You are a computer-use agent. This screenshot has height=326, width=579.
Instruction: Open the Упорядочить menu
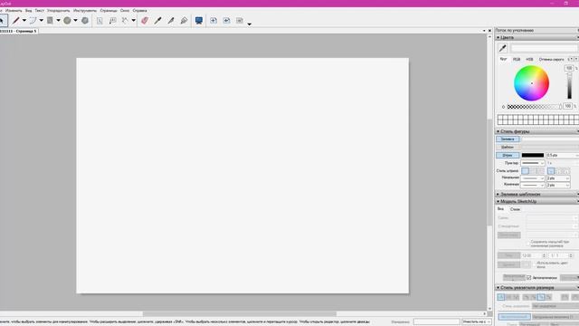pos(58,11)
